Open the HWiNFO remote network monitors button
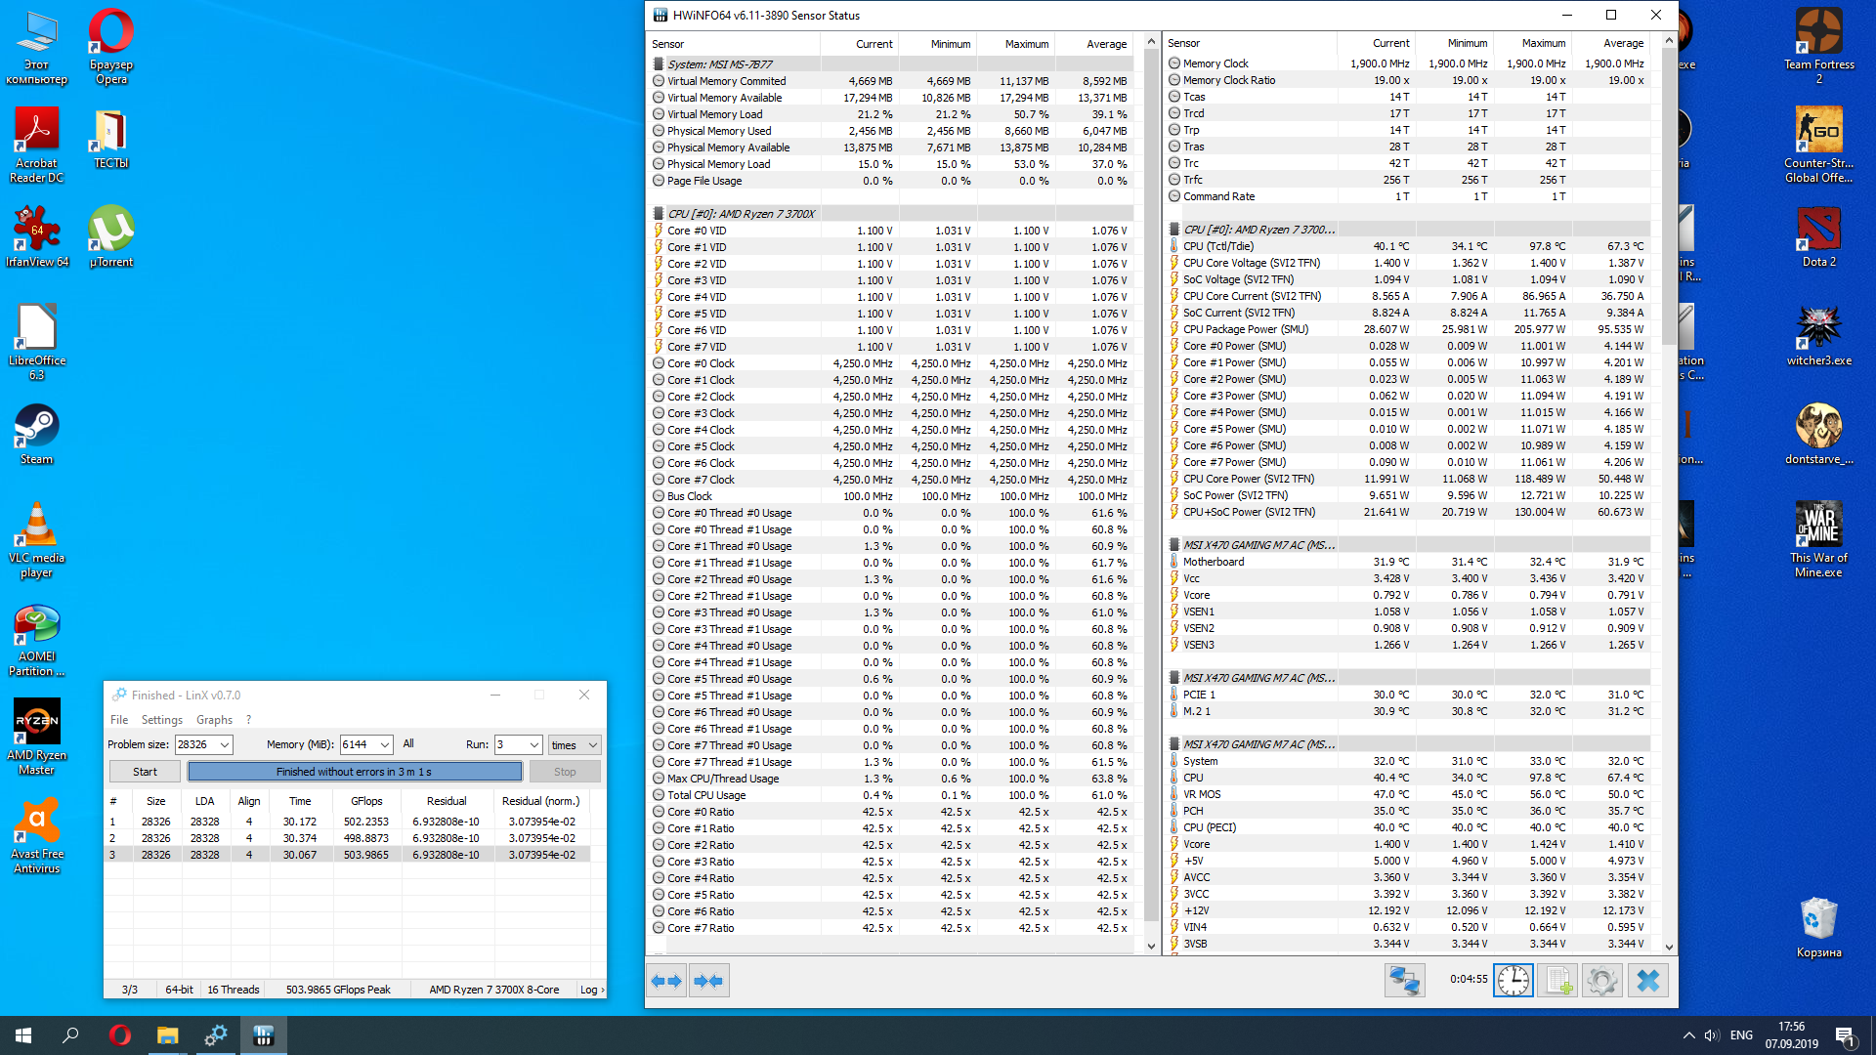This screenshot has height=1055, width=1876. (x=1404, y=981)
